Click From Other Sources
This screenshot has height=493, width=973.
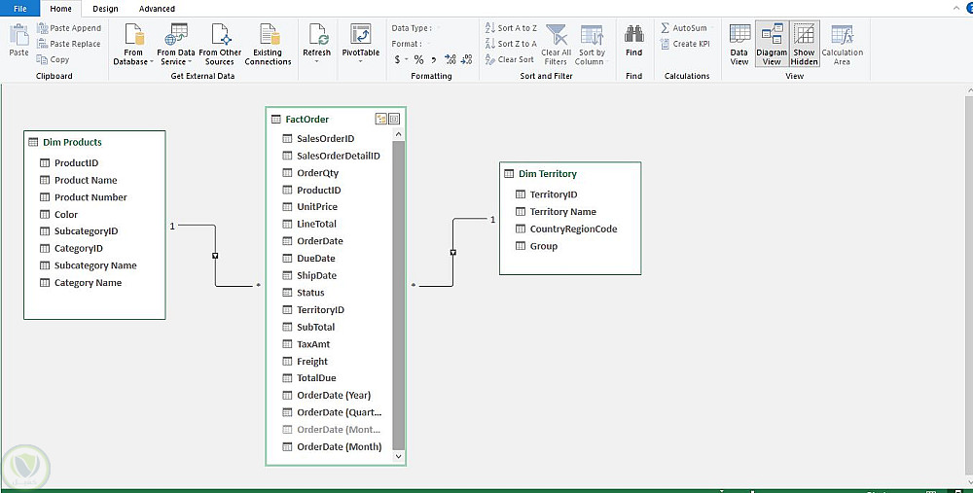coord(220,45)
